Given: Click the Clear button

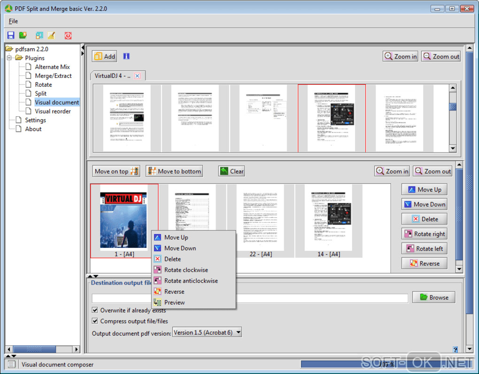Looking at the screenshot, I should click(232, 172).
